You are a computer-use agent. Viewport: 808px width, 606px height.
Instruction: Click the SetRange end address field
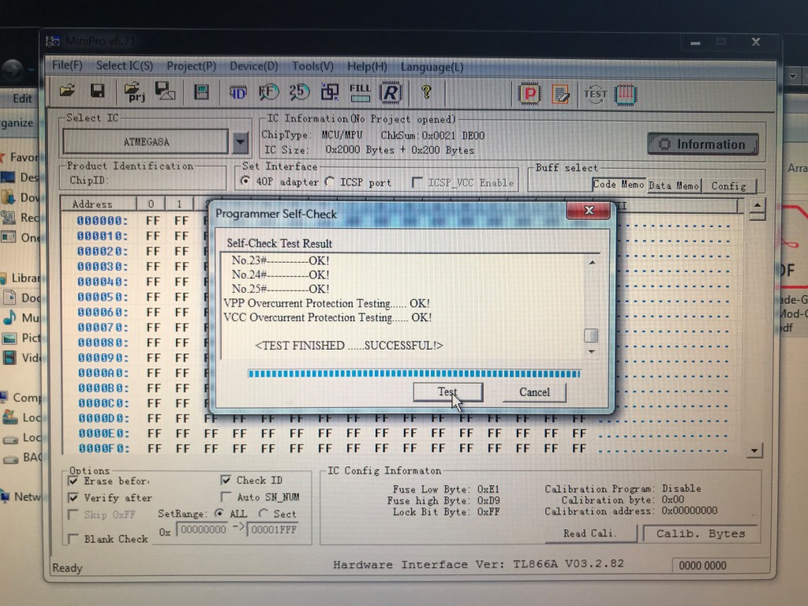(272, 529)
